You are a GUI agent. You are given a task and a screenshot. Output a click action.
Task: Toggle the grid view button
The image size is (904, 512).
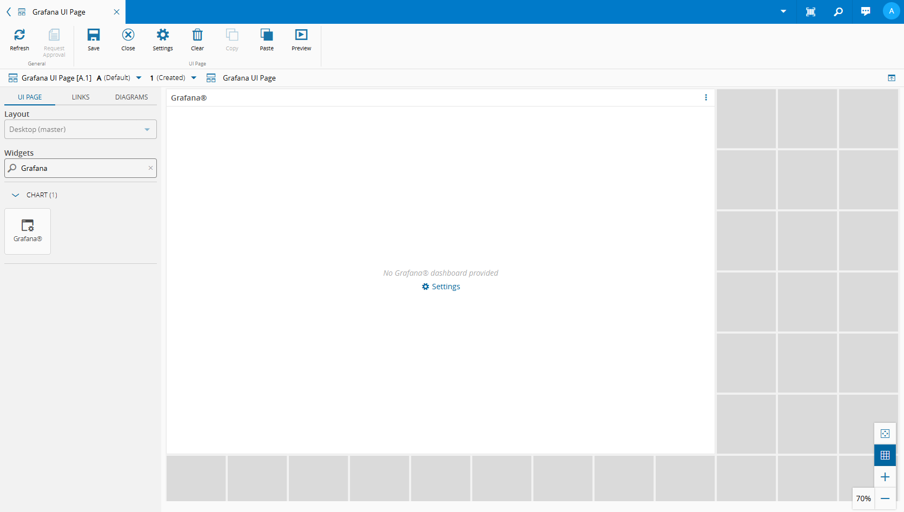885,455
